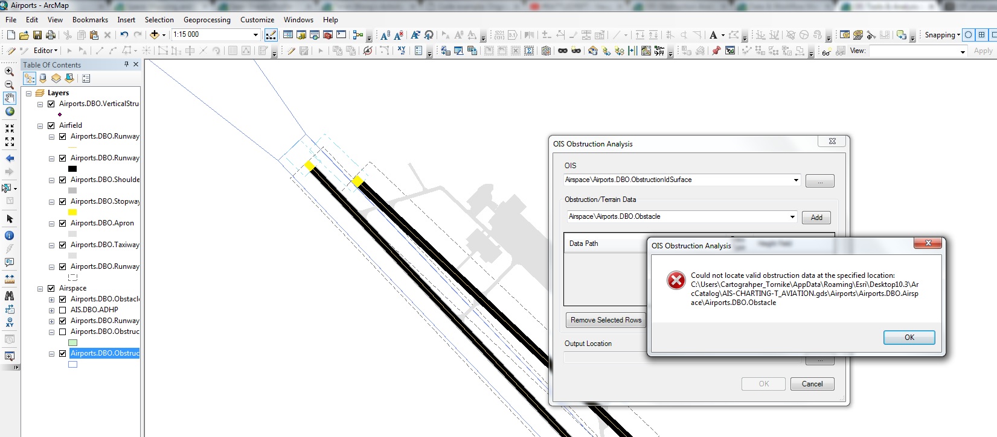Click Add obstruction data button
The image size is (997, 437).
[816, 218]
